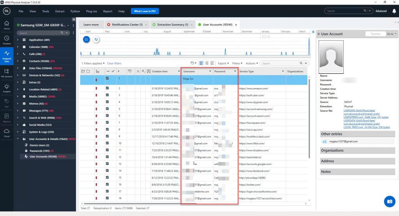Viewport: 399px width, 216px height.
Task: Click the table search magnifier icon
Action: coord(301,63)
